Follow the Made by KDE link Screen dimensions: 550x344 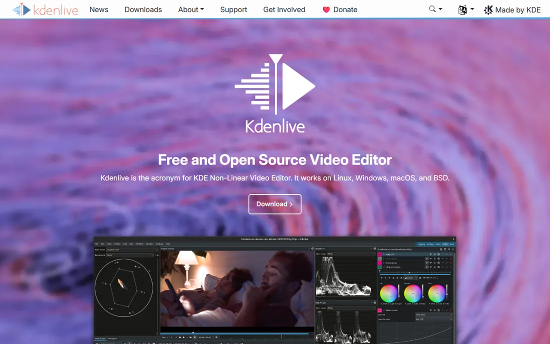click(512, 10)
